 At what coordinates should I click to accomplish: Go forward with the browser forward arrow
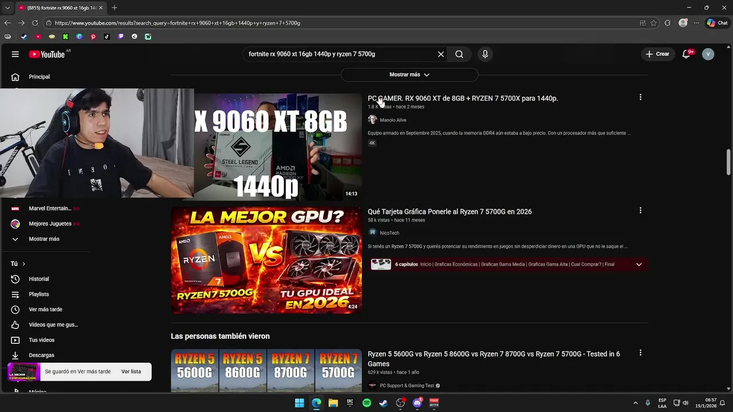(21, 23)
